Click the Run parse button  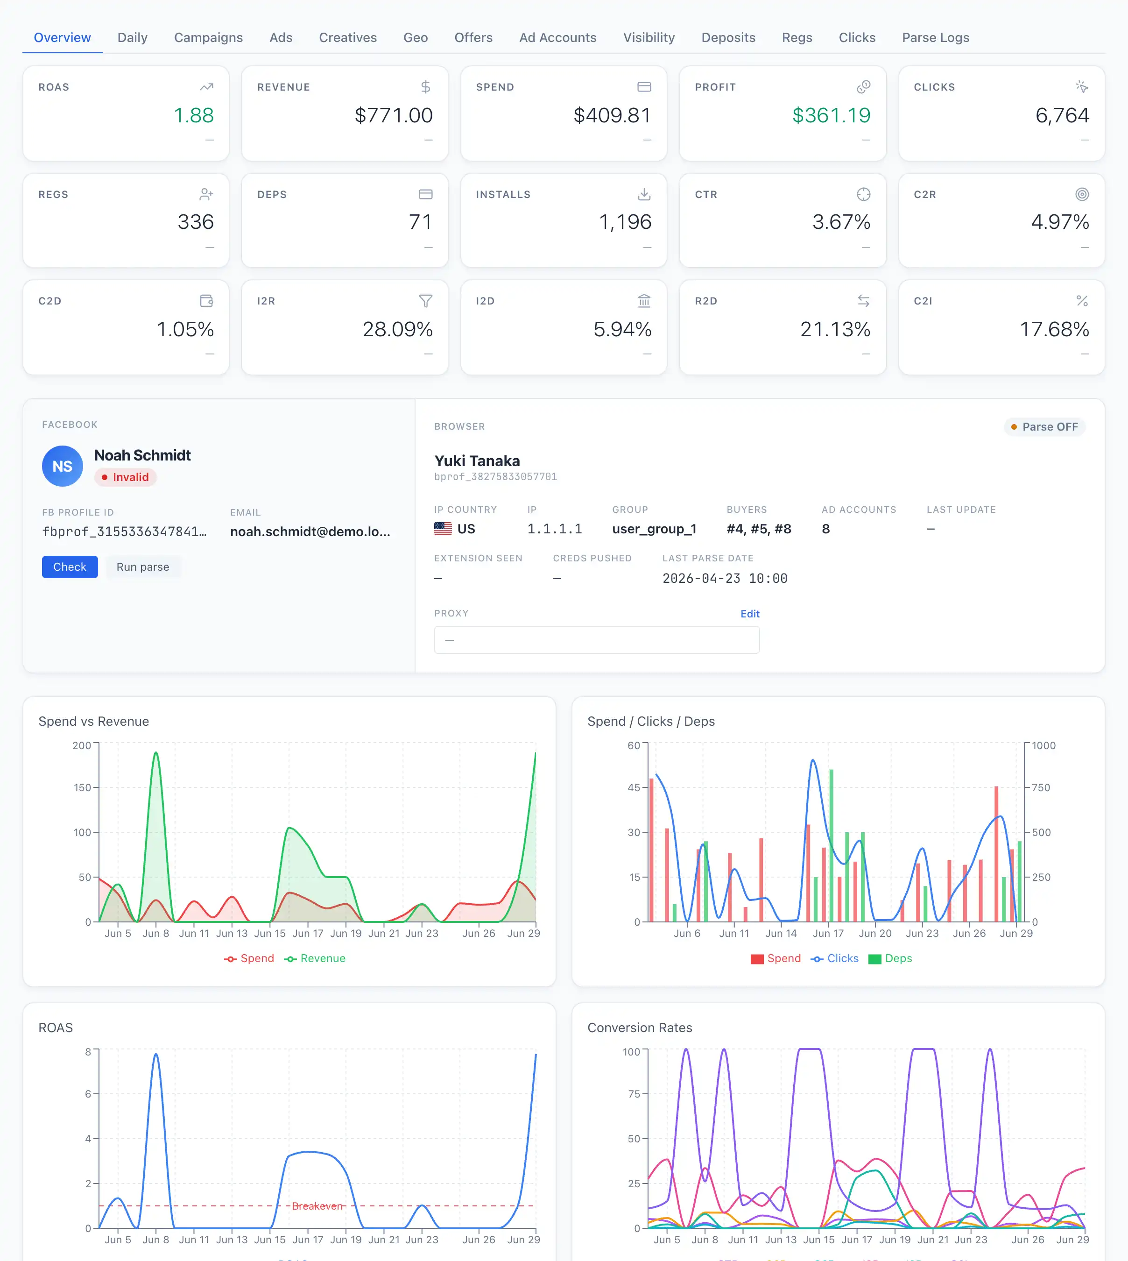point(142,567)
